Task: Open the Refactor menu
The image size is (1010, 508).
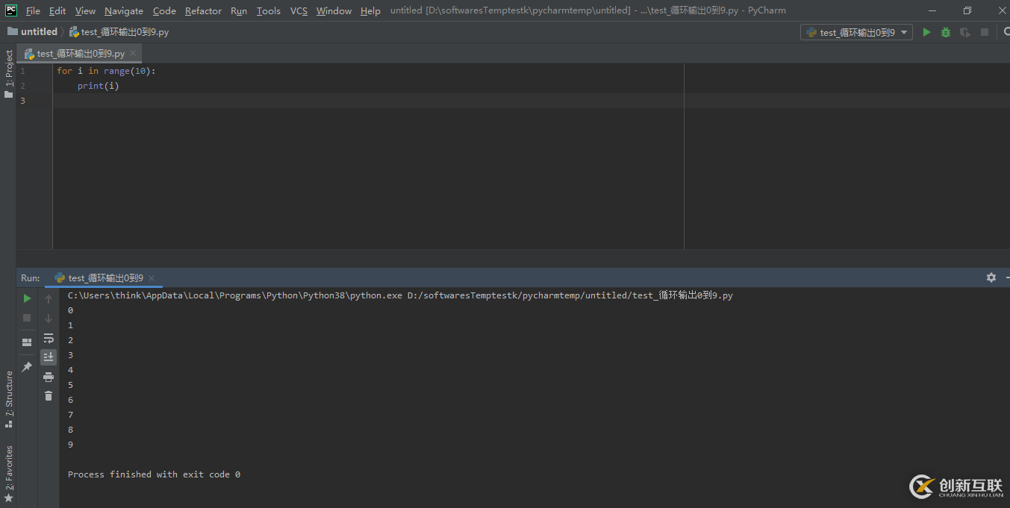Action: pos(203,10)
